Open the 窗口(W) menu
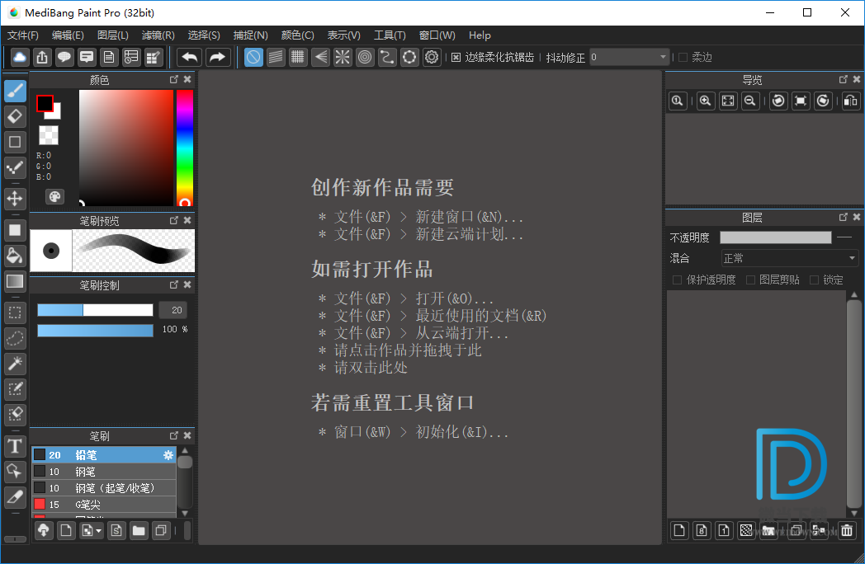 tap(437, 35)
